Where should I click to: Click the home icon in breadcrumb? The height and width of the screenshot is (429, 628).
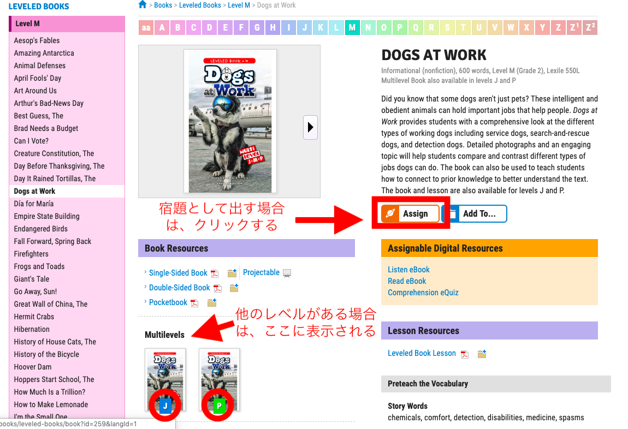pos(143,5)
